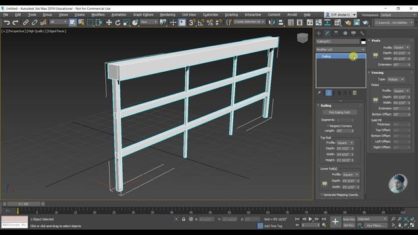The width and height of the screenshot is (418, 235).
Task: Open the Utilities panel wrench icon
Action: 362,33
